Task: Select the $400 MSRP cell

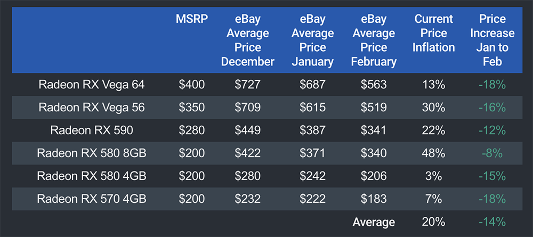Action: tap(191, 85)
